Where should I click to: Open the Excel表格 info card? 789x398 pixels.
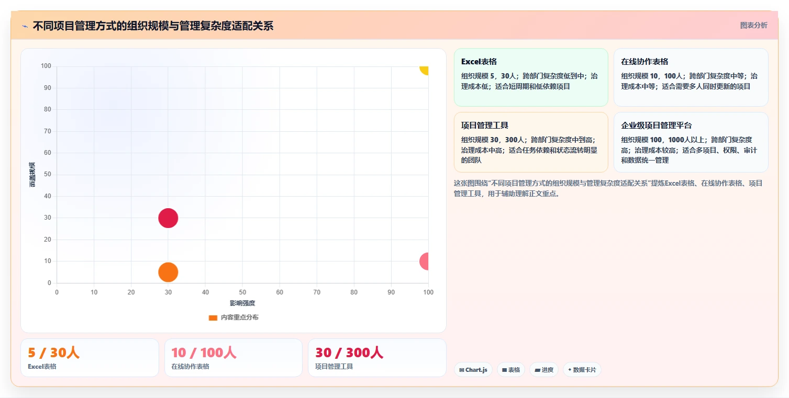coord(531,77)
